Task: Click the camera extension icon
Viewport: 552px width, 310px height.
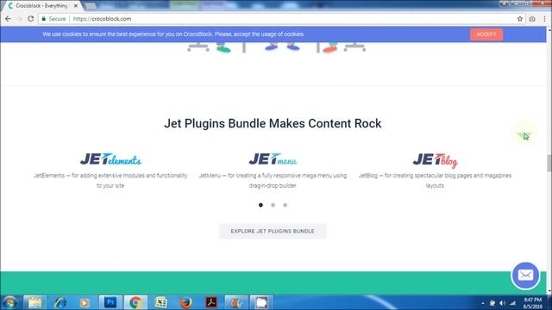Action: pos(532,19)
